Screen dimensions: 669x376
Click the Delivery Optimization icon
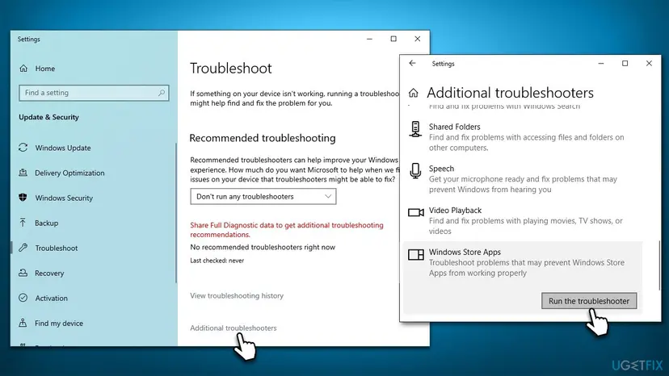[23, 173]
